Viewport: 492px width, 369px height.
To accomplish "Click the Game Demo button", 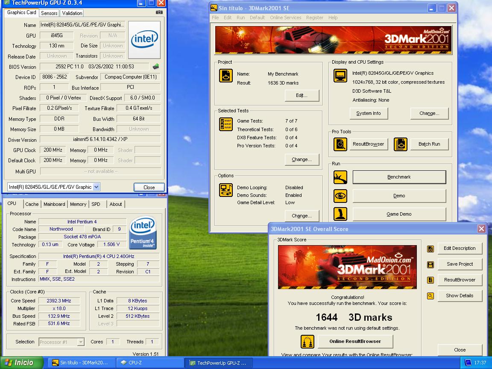I will coord(399,214).
